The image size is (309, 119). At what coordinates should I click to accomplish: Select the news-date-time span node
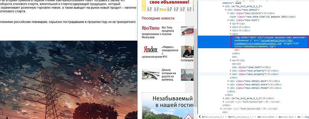pos(263,17)
